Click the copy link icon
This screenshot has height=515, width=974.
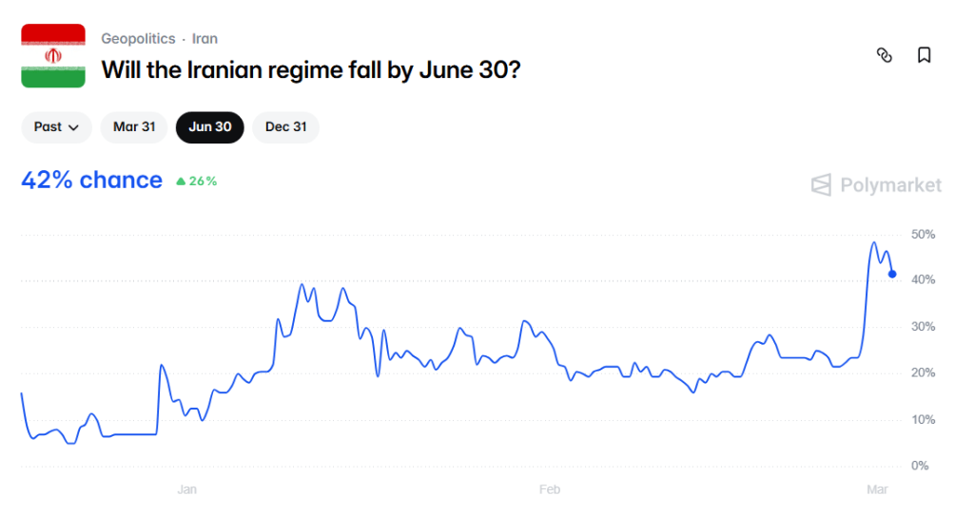click(884, 55)
